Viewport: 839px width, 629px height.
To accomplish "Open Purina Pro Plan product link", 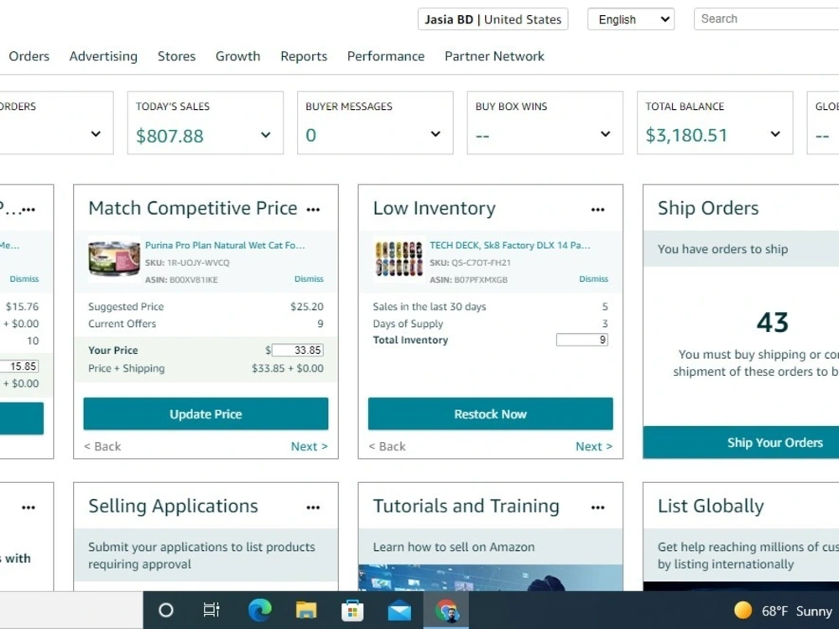I will point(225,246).
